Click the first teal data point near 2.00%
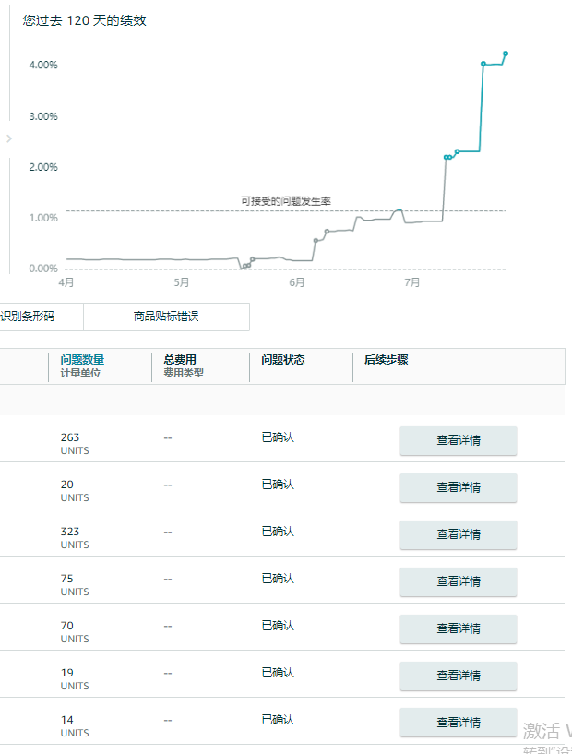Image resolution: width=572 pixels, height=754 pixels. click(446, 157)
